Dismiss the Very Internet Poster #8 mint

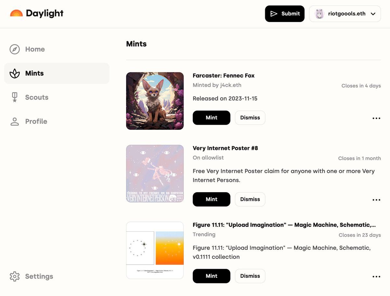(250, 199)
